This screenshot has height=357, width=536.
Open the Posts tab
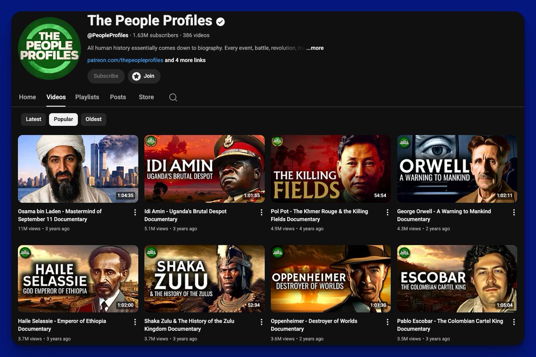pos(118,97)
